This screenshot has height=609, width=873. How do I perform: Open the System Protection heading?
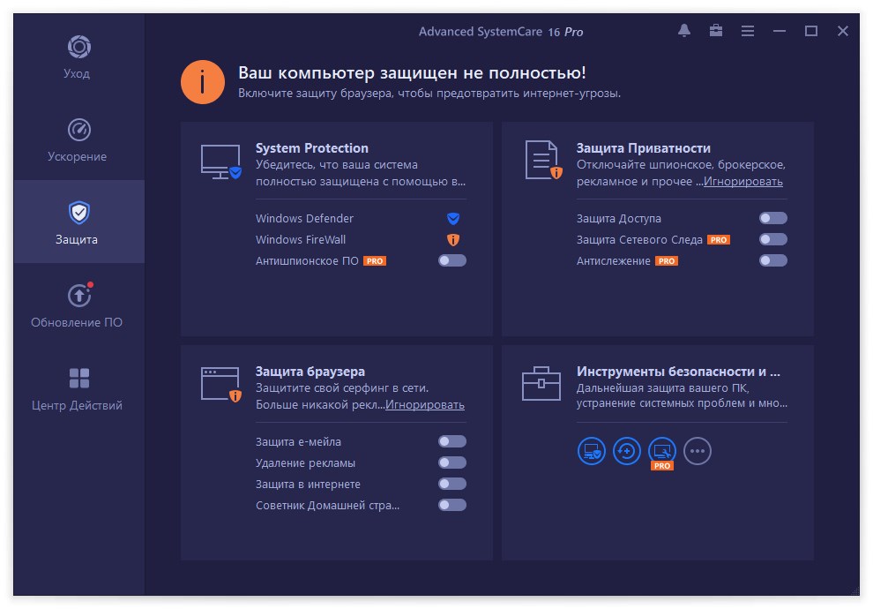click(312, 148)
